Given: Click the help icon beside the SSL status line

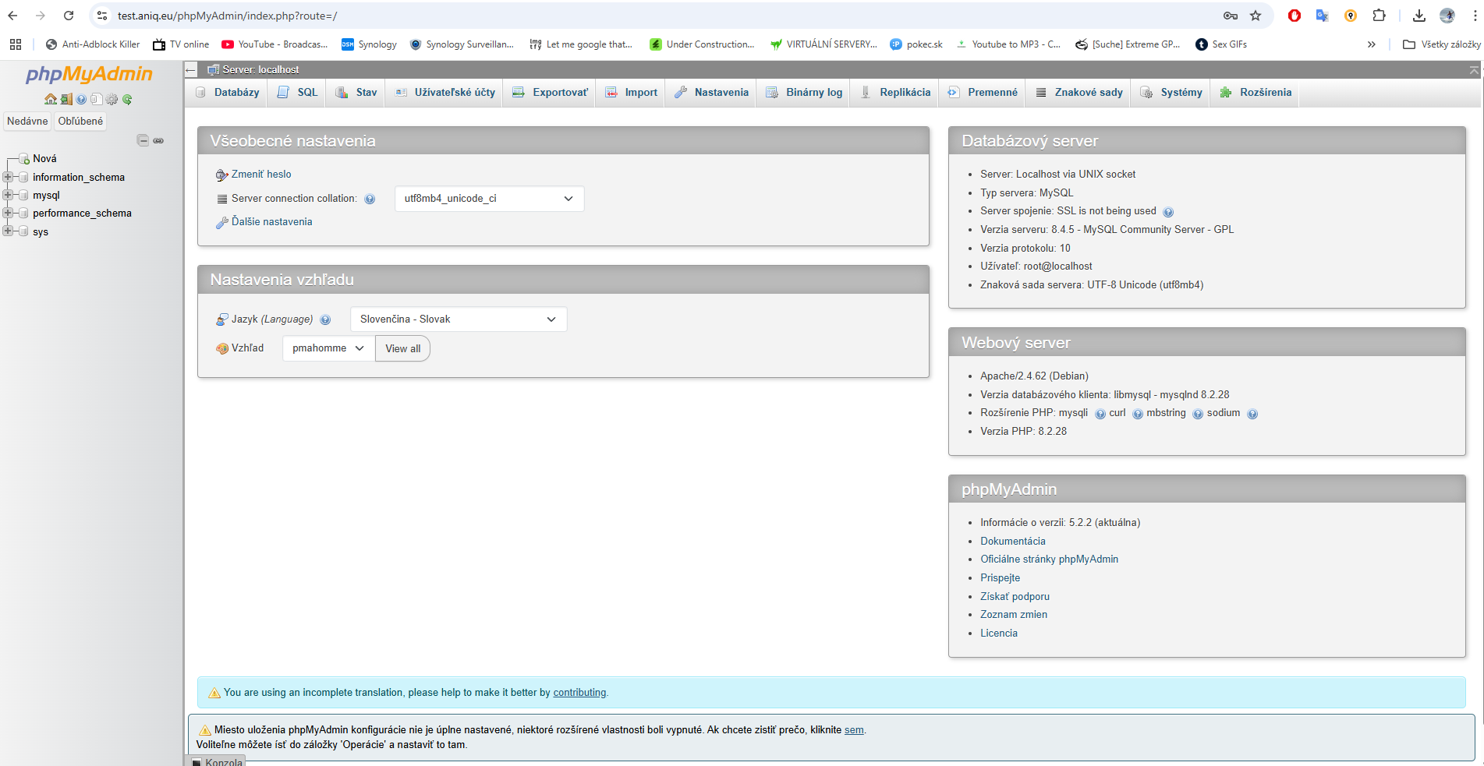Looking at the screenshot, I should tap(1168, 211).
